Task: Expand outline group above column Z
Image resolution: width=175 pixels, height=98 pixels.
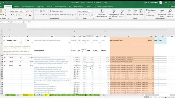Action: click(28, 30)
